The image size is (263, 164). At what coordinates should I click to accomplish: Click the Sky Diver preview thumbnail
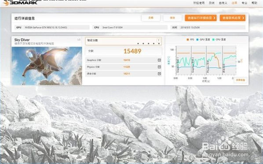pos(47,66)
